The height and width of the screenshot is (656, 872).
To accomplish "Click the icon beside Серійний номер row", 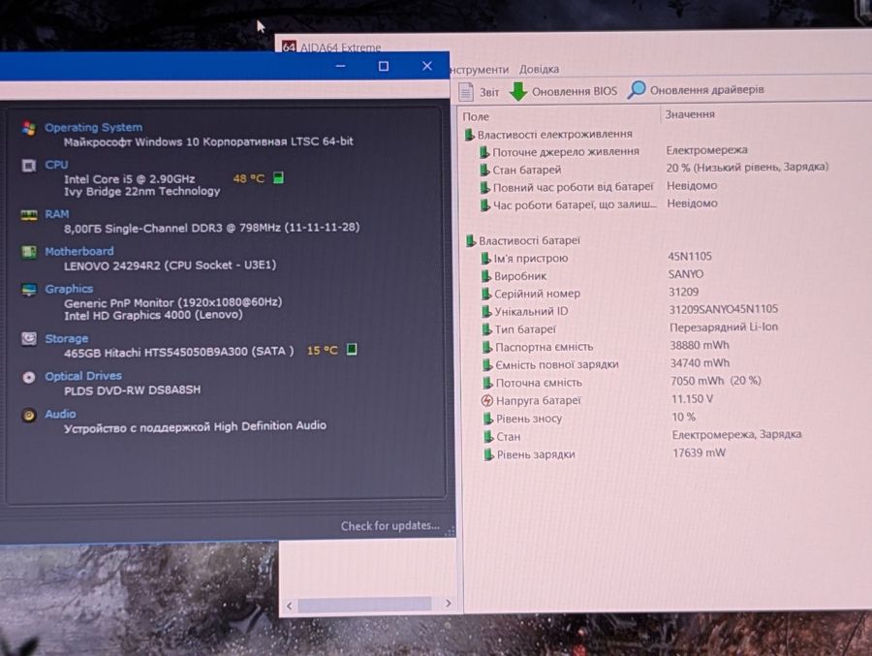I will tap(486, 294).
